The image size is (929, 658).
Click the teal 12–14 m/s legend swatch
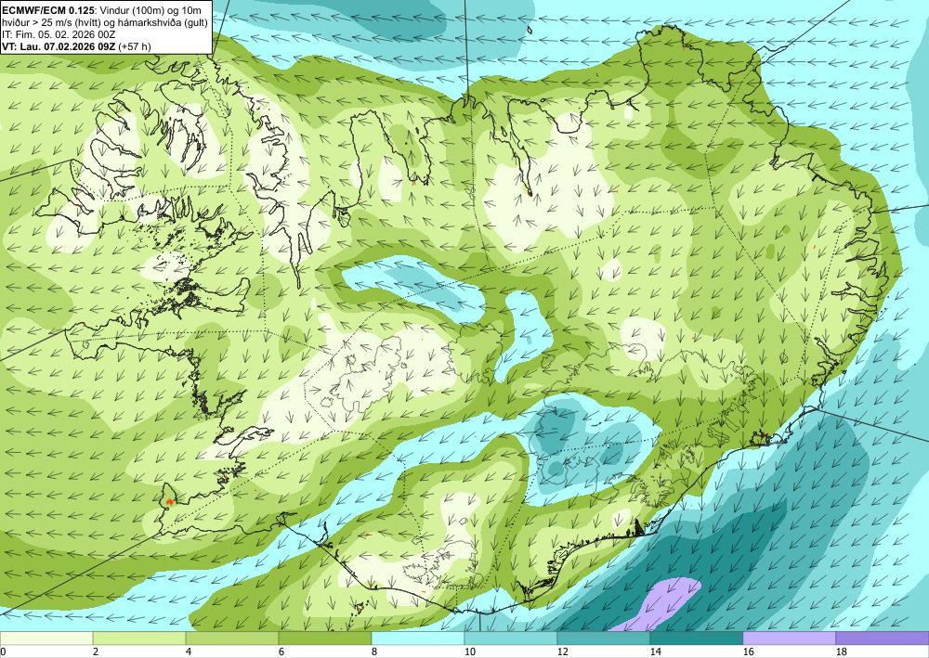pos(603,639)
